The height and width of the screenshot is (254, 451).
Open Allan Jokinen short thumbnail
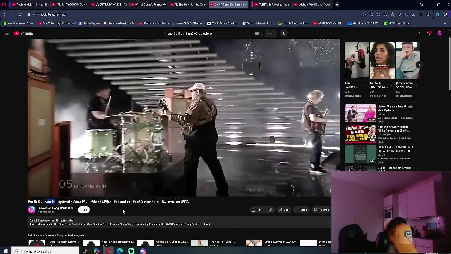click(x=357, y=60)
